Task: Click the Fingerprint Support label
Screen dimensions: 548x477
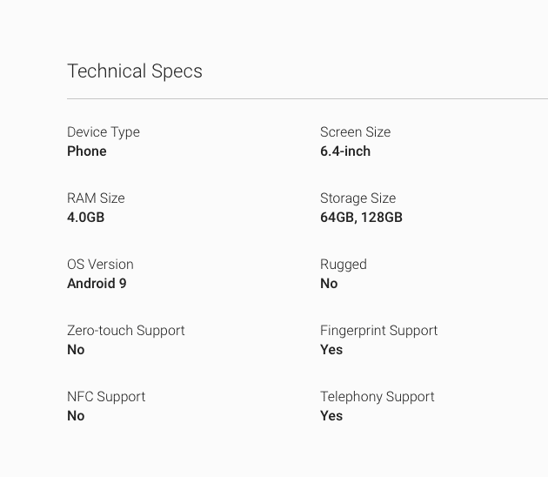Action: pyautogui.click(x=378, y=331)
